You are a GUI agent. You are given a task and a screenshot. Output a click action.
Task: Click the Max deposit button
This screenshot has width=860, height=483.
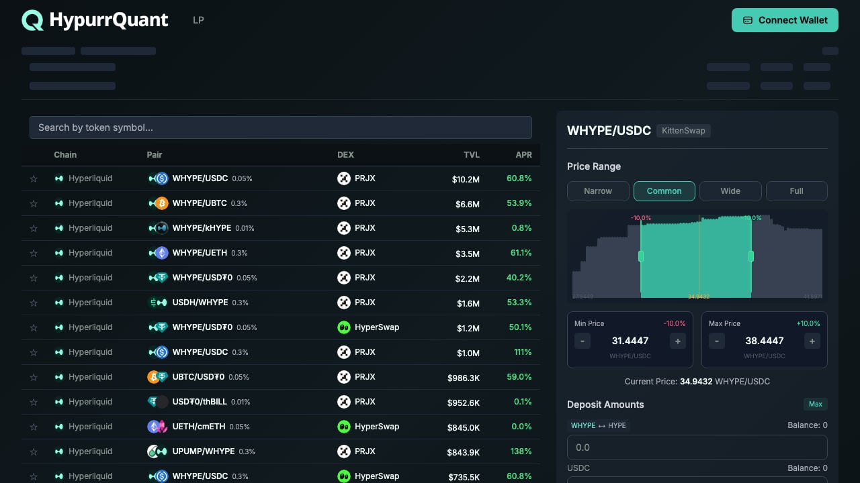coord(816,404)
